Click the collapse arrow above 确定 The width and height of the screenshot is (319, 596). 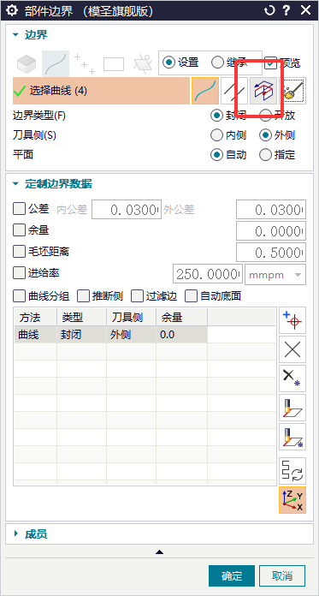159,552
